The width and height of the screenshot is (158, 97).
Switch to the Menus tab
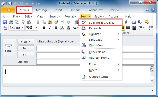click(24, 10)
